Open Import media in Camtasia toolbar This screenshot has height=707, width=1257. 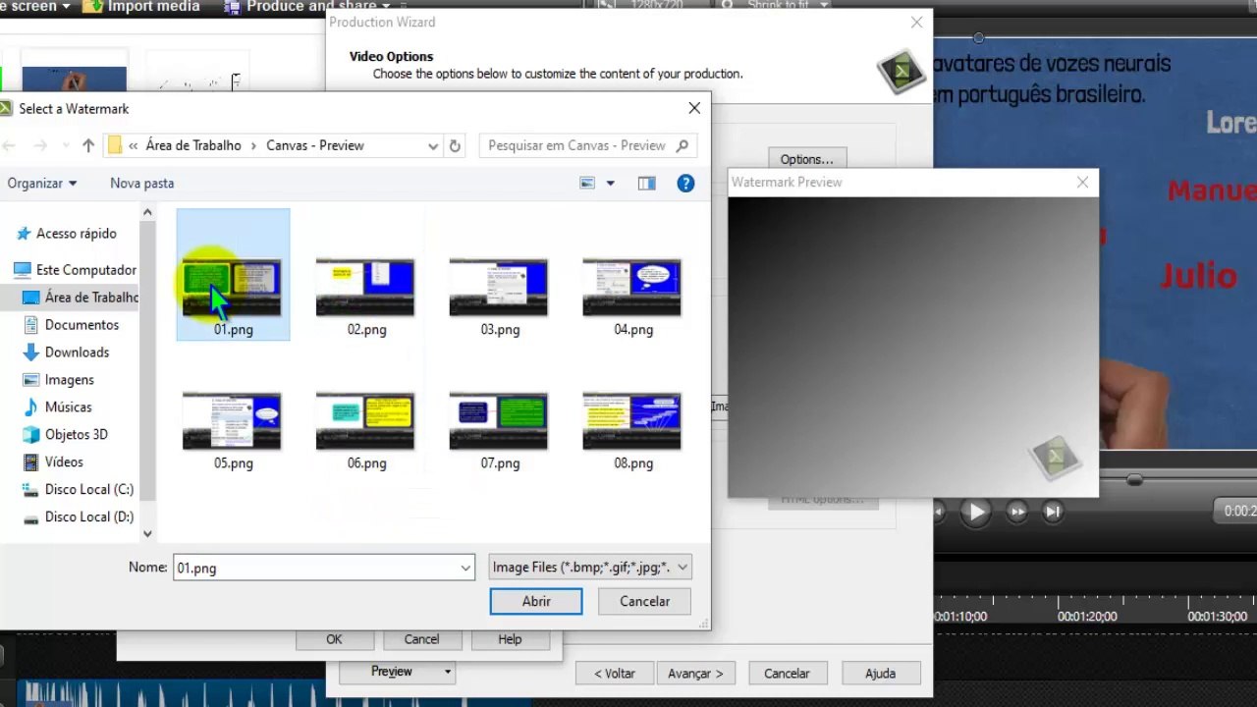coord(142,7)
